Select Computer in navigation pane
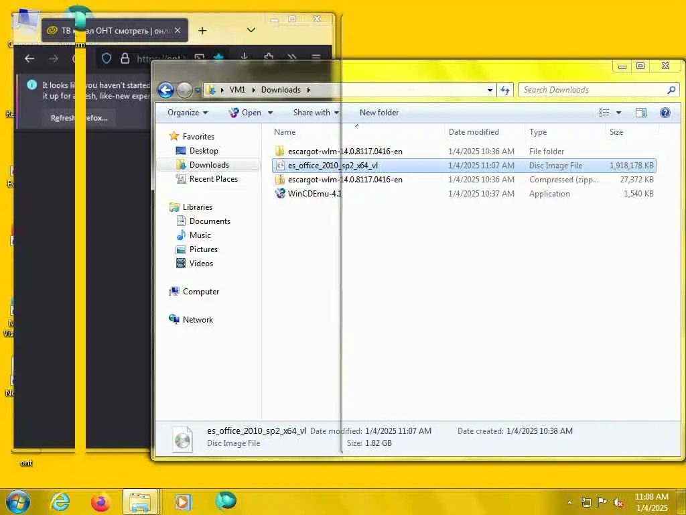The image size is (686, 515). [201, 292]
